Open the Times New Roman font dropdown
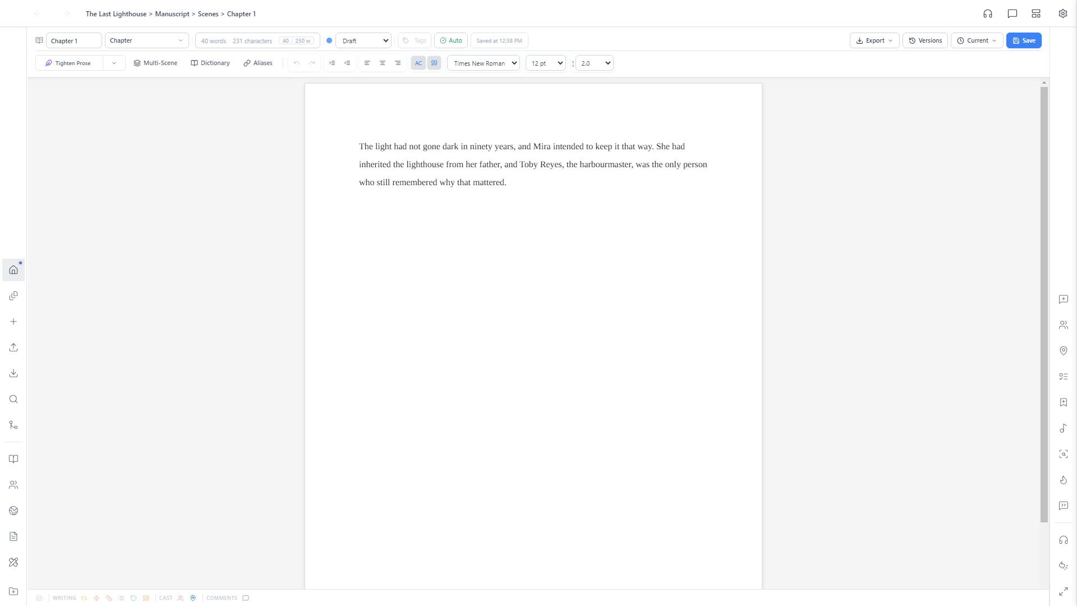 pyautogui.click(x=484, y=63)
